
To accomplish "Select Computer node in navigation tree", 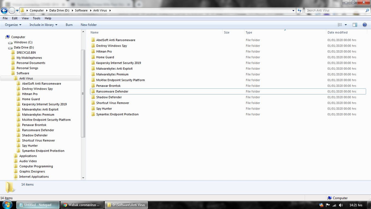I will [18, 37].
